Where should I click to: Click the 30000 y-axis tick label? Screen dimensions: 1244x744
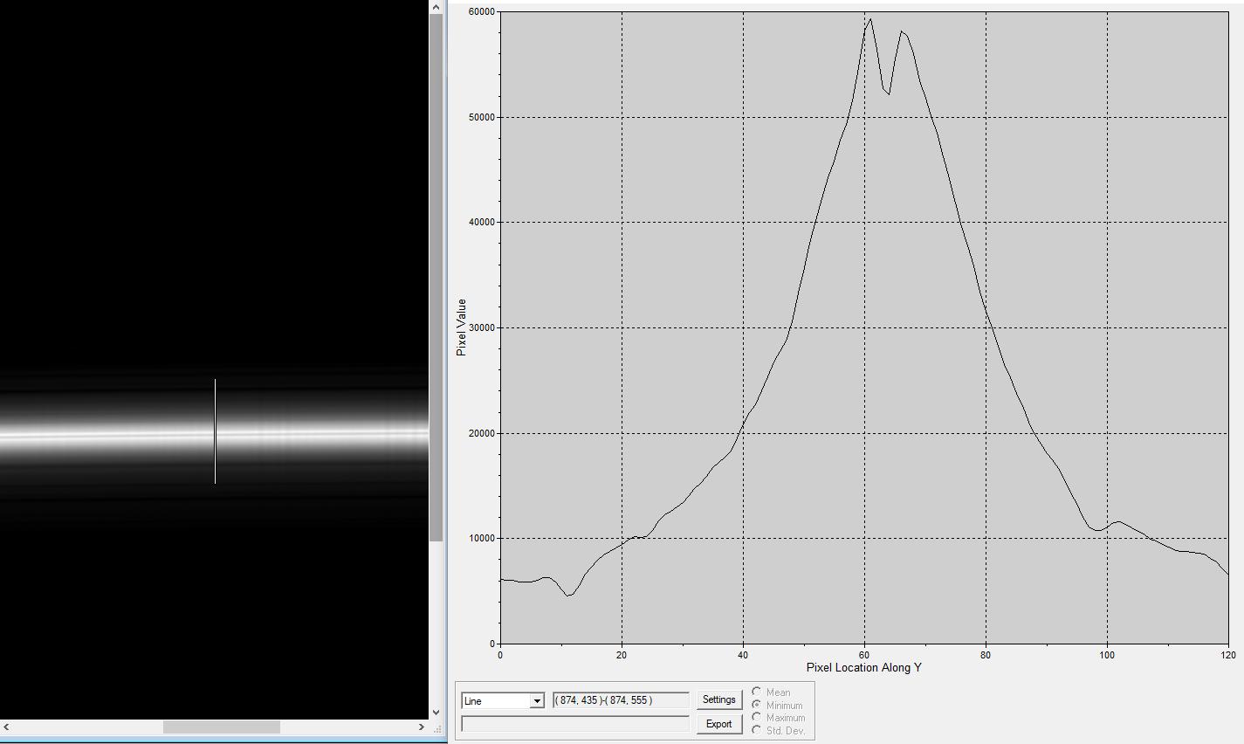coord(481,328)
